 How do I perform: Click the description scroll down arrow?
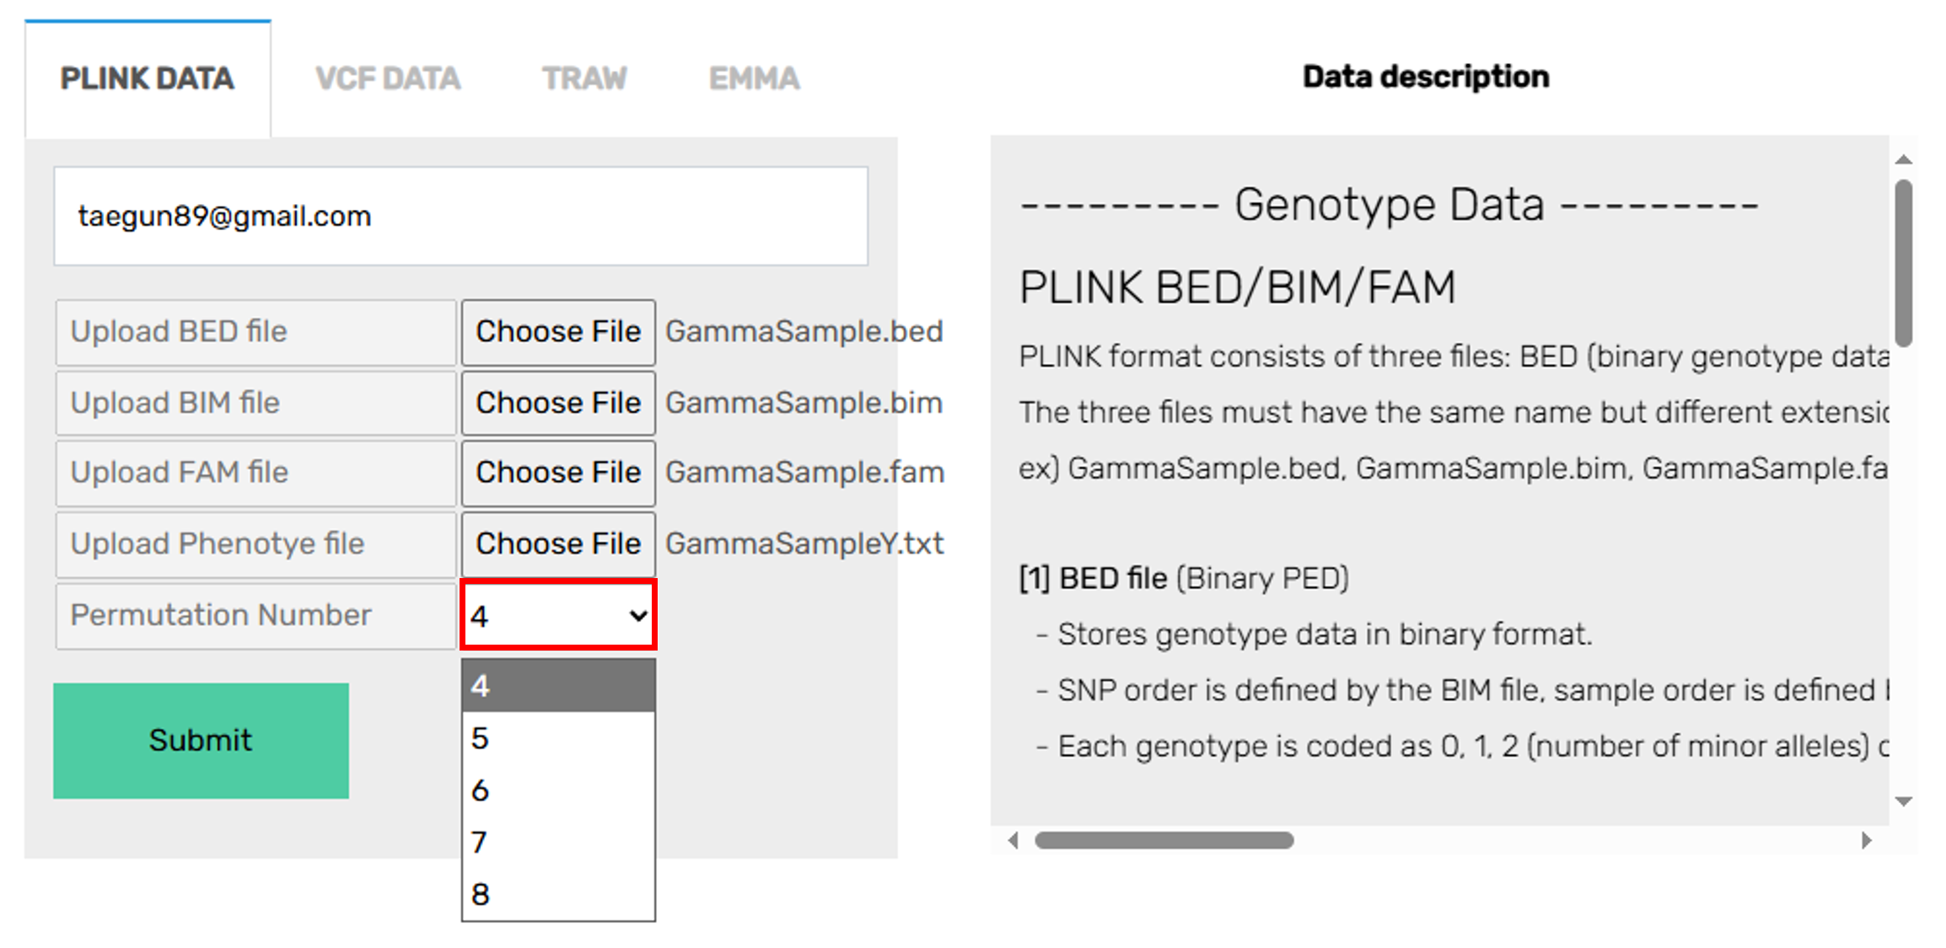pos(1903,801)
